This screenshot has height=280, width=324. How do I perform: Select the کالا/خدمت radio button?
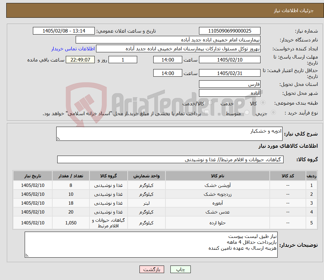pyautogui.click(x=210, y=103)
